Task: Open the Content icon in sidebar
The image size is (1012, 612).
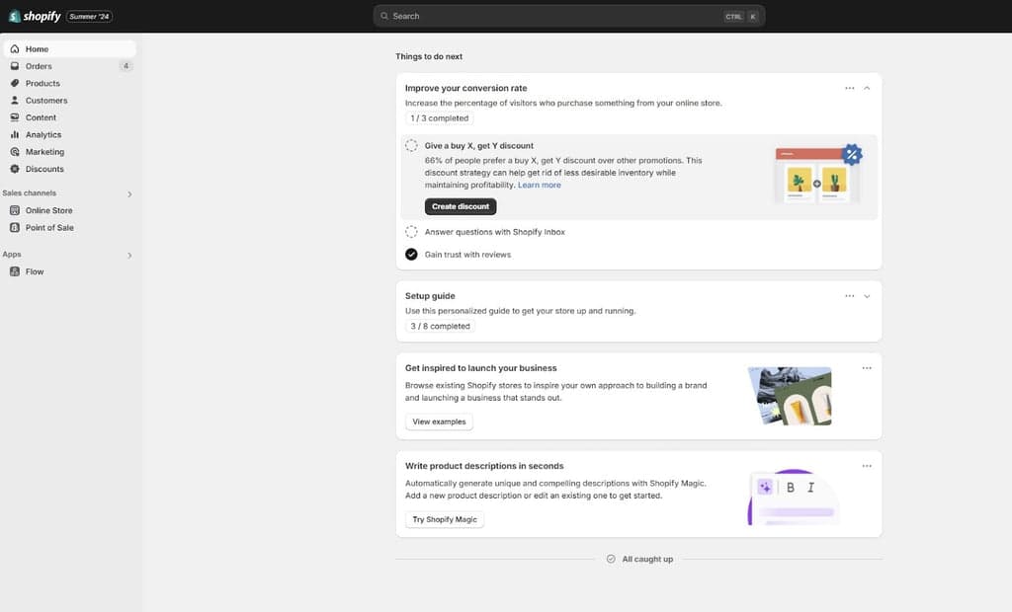Action: tap(15, 117)
